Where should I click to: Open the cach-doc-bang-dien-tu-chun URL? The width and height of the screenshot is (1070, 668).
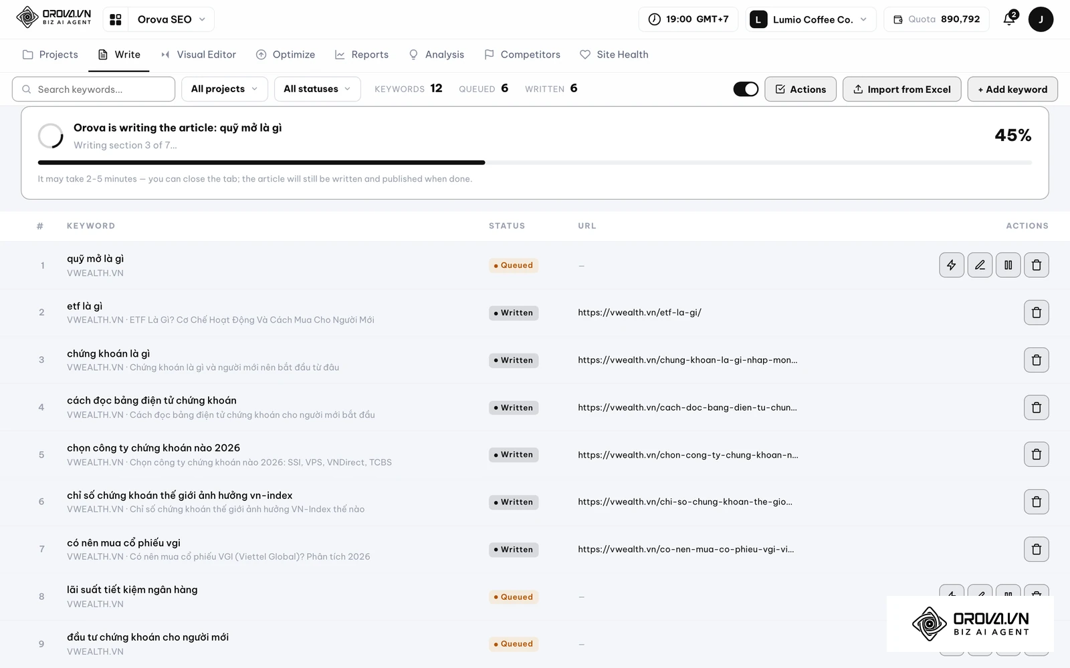(x=687, y=407)
